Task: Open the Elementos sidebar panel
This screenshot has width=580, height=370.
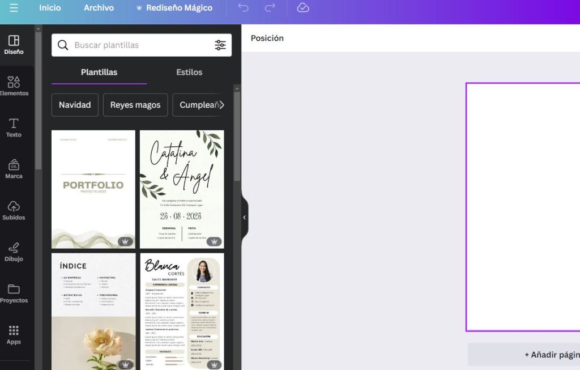Action: (14, 86)
